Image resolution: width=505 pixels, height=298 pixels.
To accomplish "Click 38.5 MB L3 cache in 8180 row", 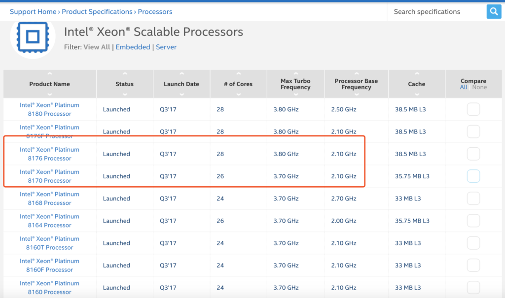I will (x=410, y=109).
